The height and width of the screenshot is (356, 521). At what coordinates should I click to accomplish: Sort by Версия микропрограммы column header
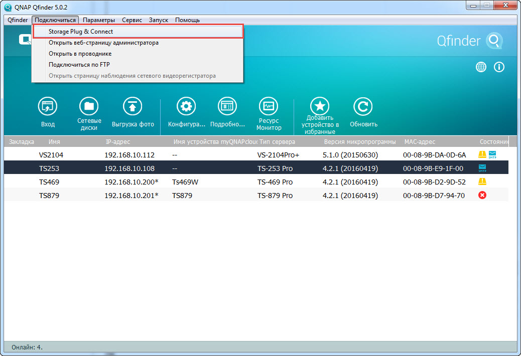coord(360,142)
